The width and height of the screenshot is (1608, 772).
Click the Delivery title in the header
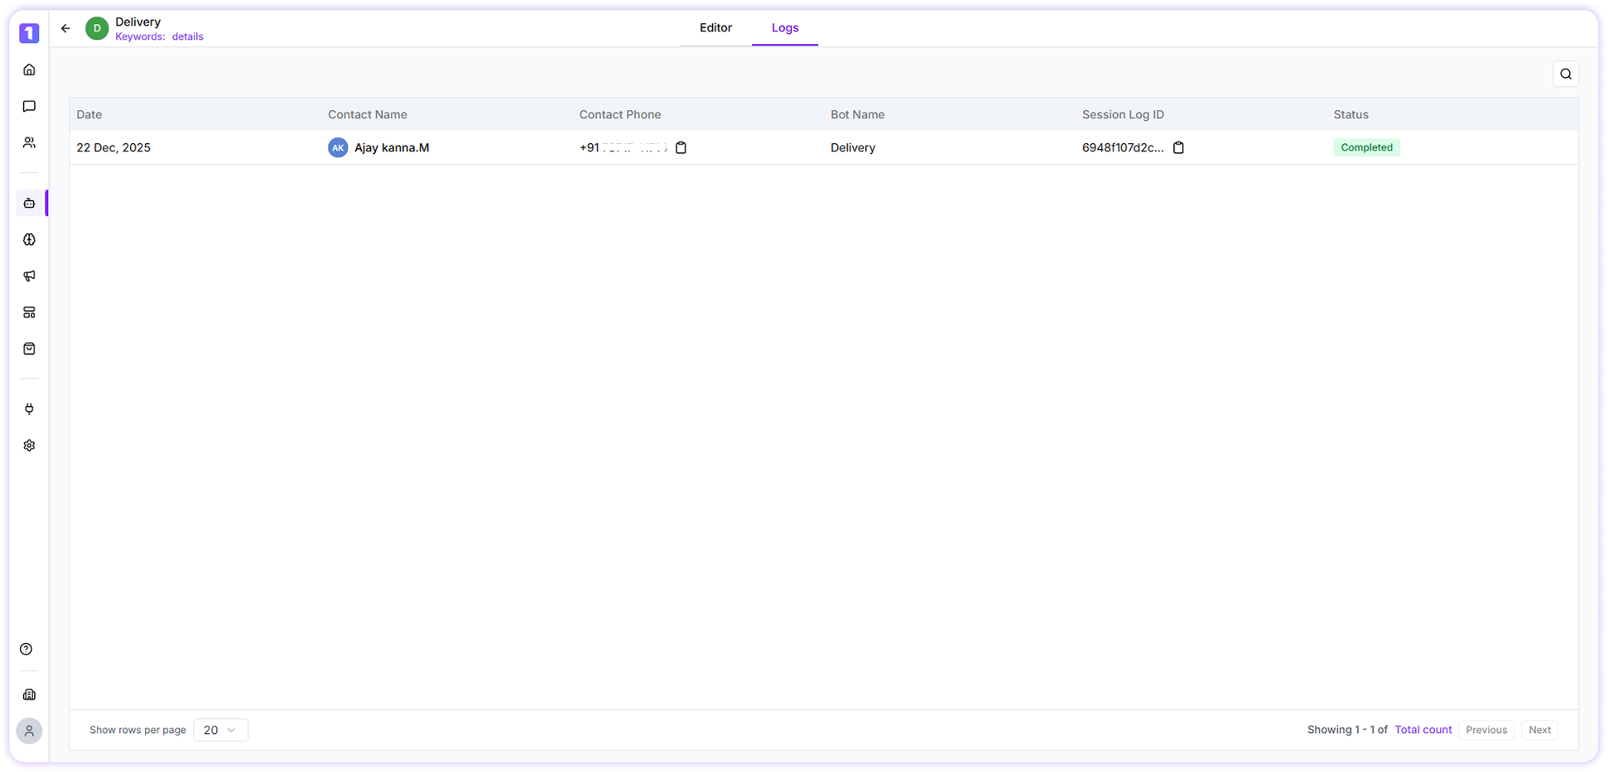tap(138, 22)
